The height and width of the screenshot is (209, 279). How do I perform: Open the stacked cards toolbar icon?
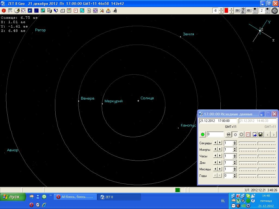[62, 11]
